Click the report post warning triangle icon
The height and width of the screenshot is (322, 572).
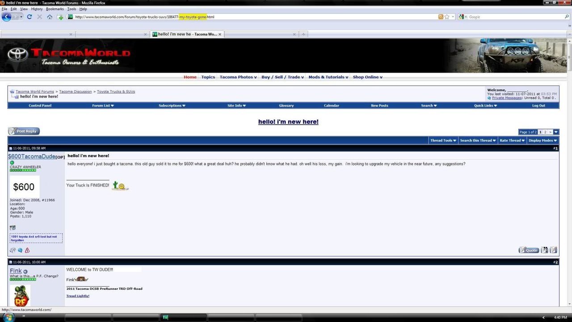pyautogui.click(x=27, y=250)
